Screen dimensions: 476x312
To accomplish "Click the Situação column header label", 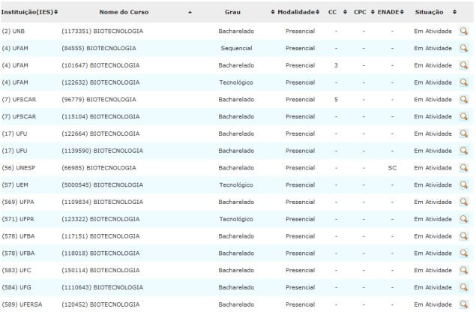I will [x=429, y=12].
